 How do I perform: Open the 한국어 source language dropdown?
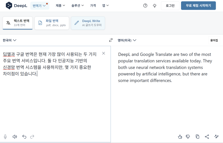[x=10, y=40]
